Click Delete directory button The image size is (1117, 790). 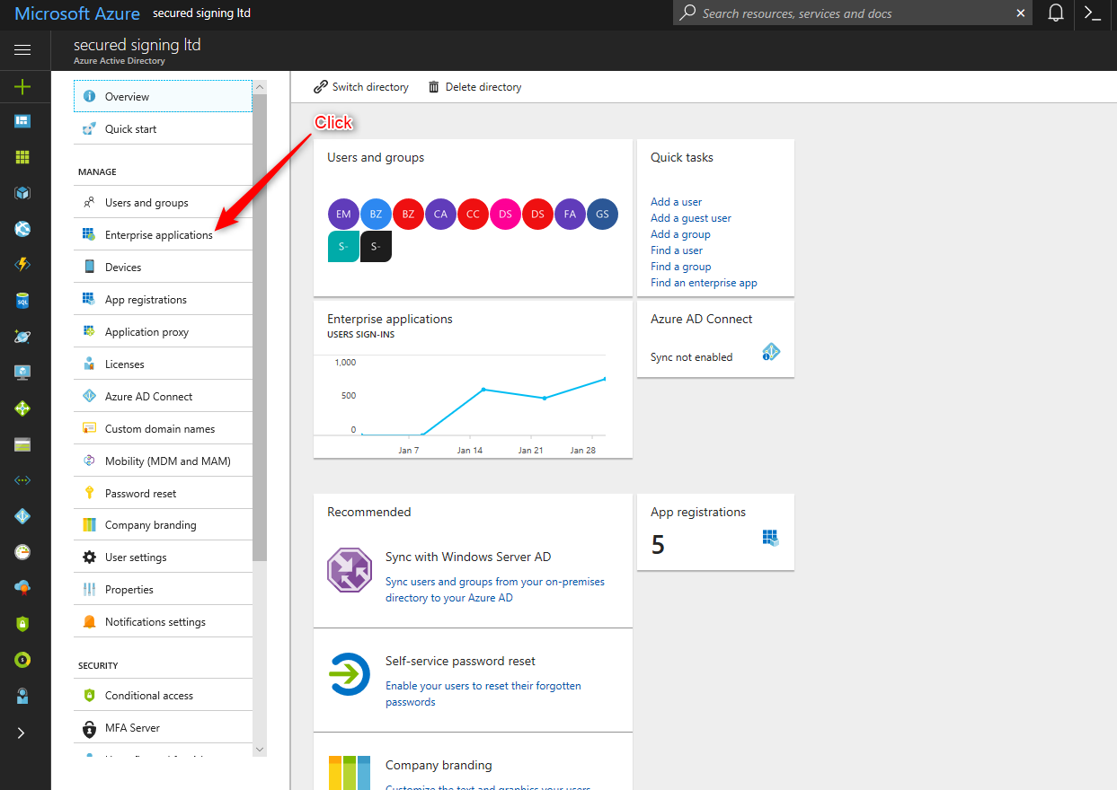(474, 87)
